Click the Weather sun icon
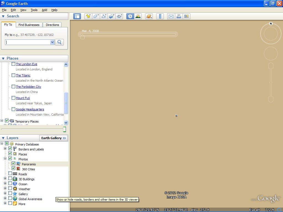The width and height of the screenshot is (283, 212). point(15,189)
